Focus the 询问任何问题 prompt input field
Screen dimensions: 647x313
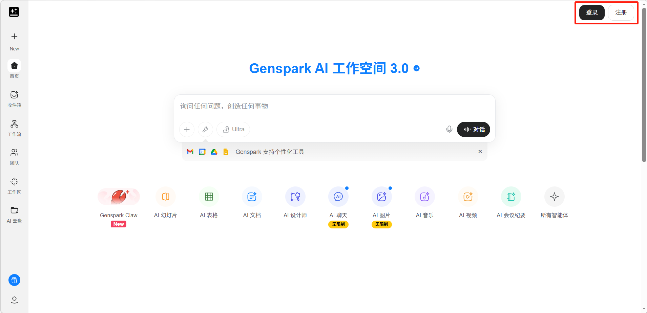[334, 107]
